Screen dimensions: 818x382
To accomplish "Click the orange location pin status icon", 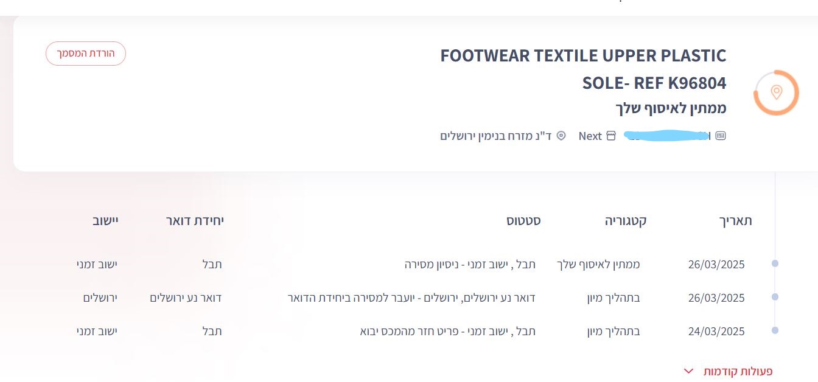I will click(776, 92).
